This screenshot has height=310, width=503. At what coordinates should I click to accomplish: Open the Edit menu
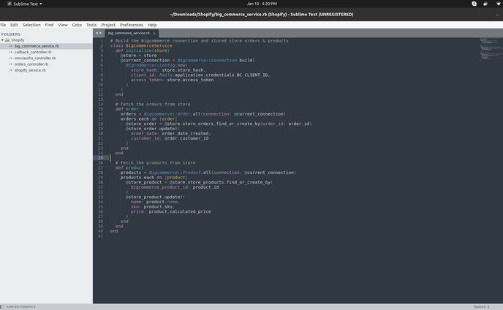click(14, 25)
